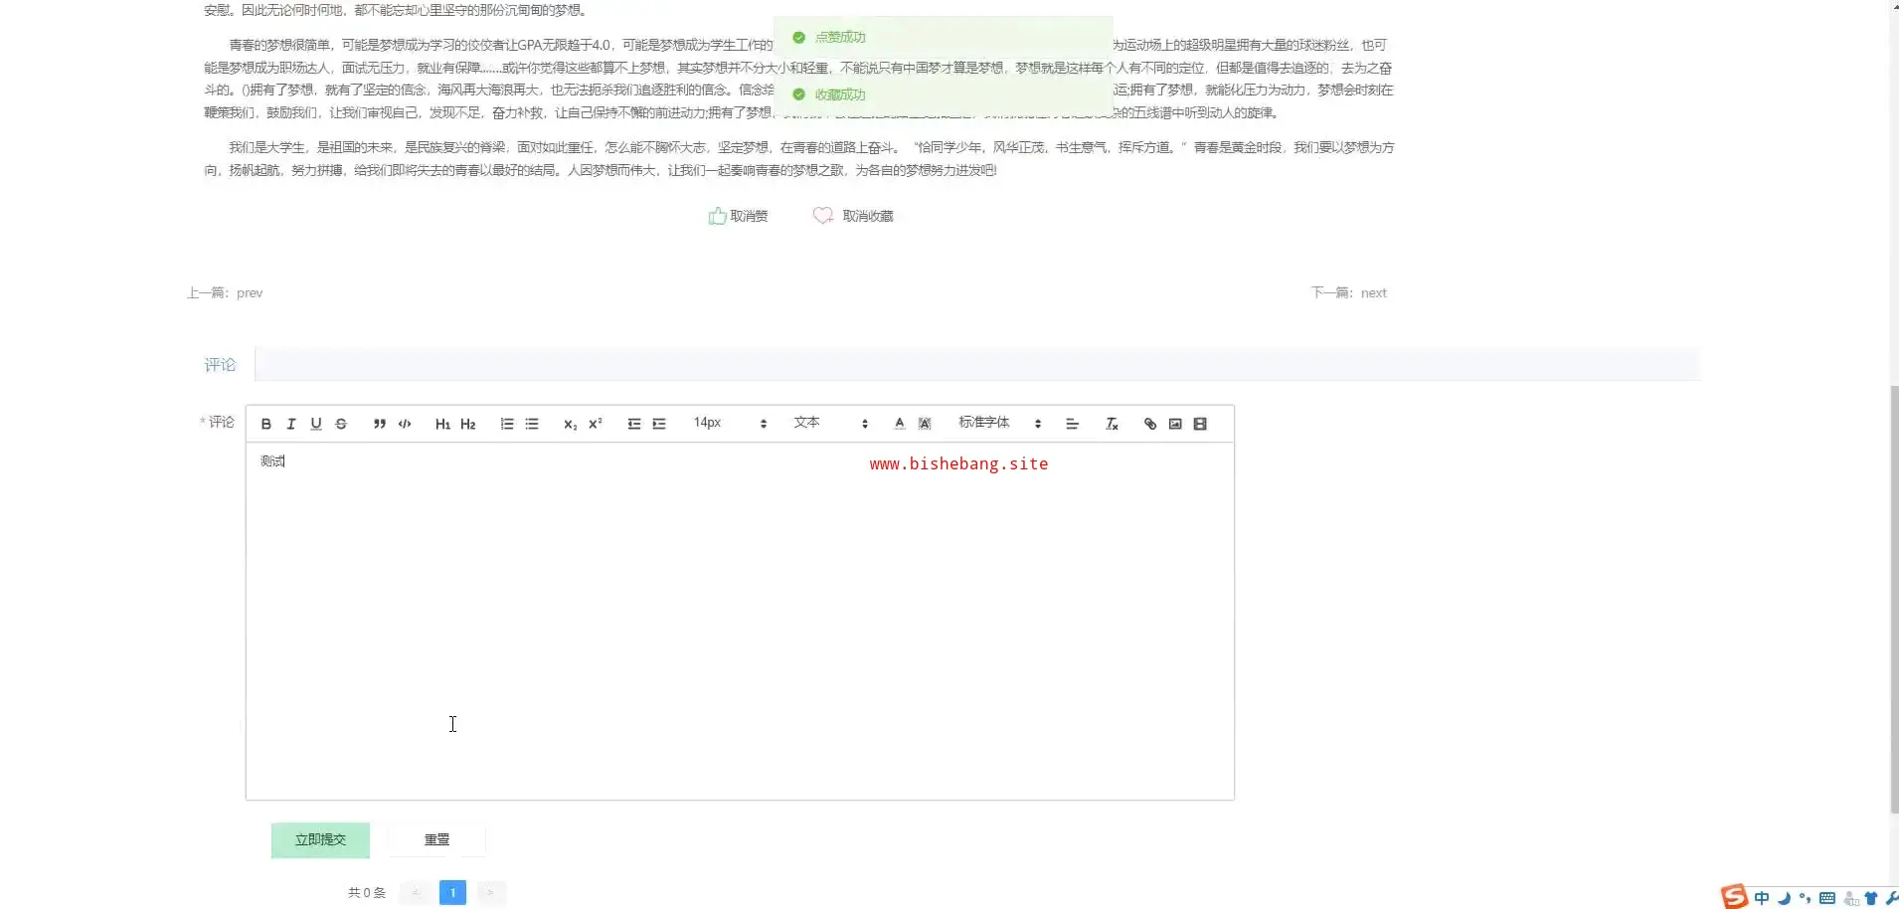The height and width of the screenshot is (909, 1899).
Task: Apply Heading 2 style
Action: tap(468, 424)
